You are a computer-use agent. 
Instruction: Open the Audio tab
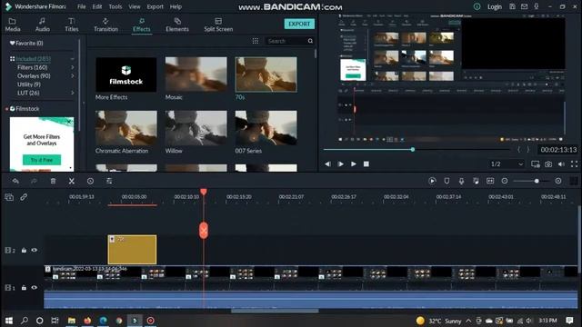[43, 25]
